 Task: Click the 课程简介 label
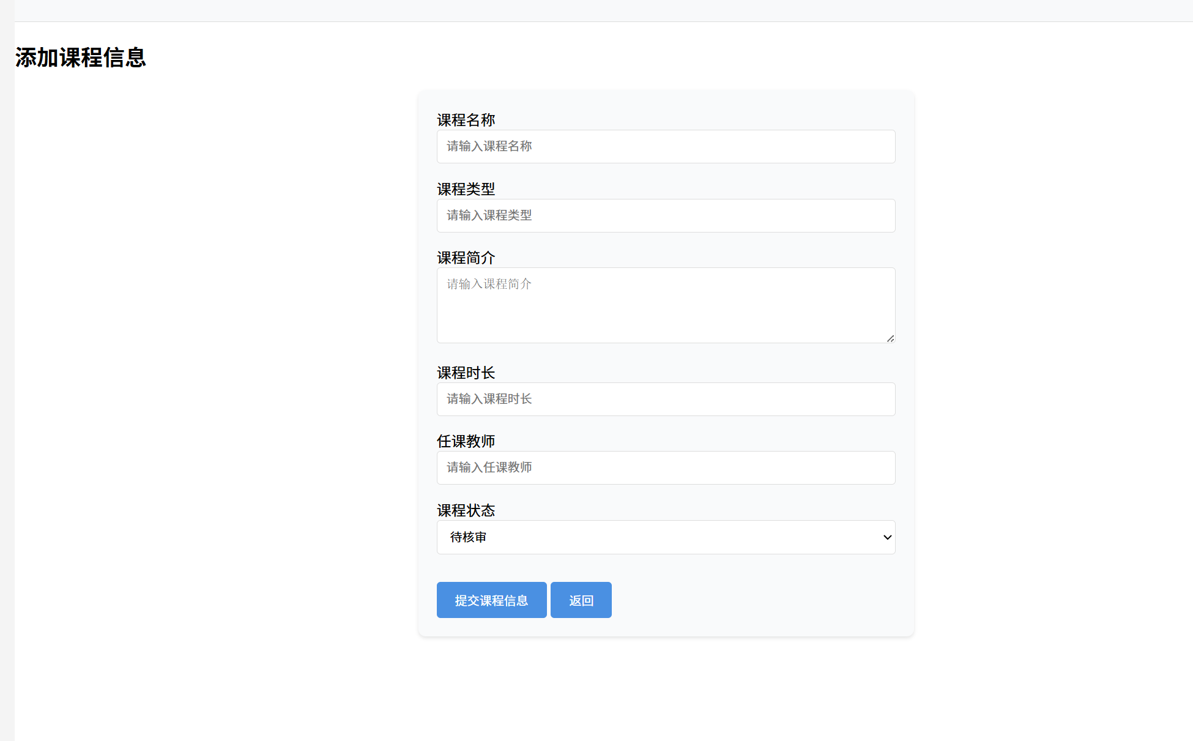click(x=466, y=258)
